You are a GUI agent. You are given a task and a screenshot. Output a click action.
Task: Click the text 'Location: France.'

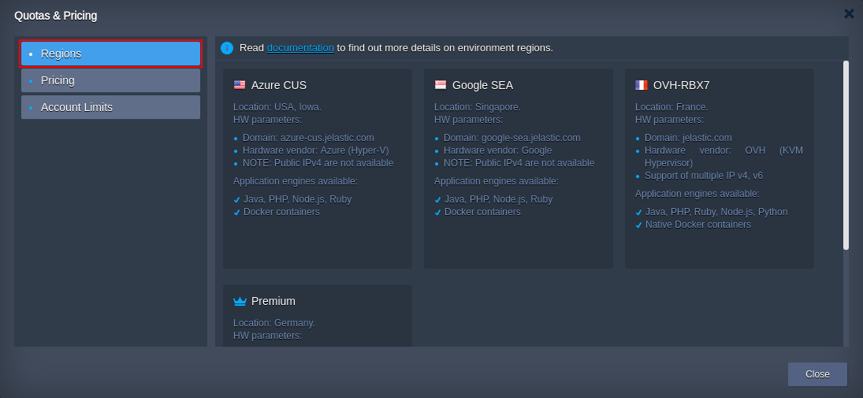pyautogui.click(x=672, y=107)
